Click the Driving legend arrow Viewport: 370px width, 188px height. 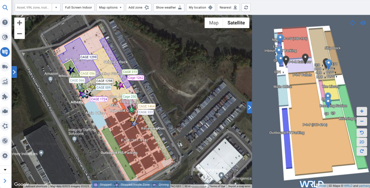click(155, 185)
